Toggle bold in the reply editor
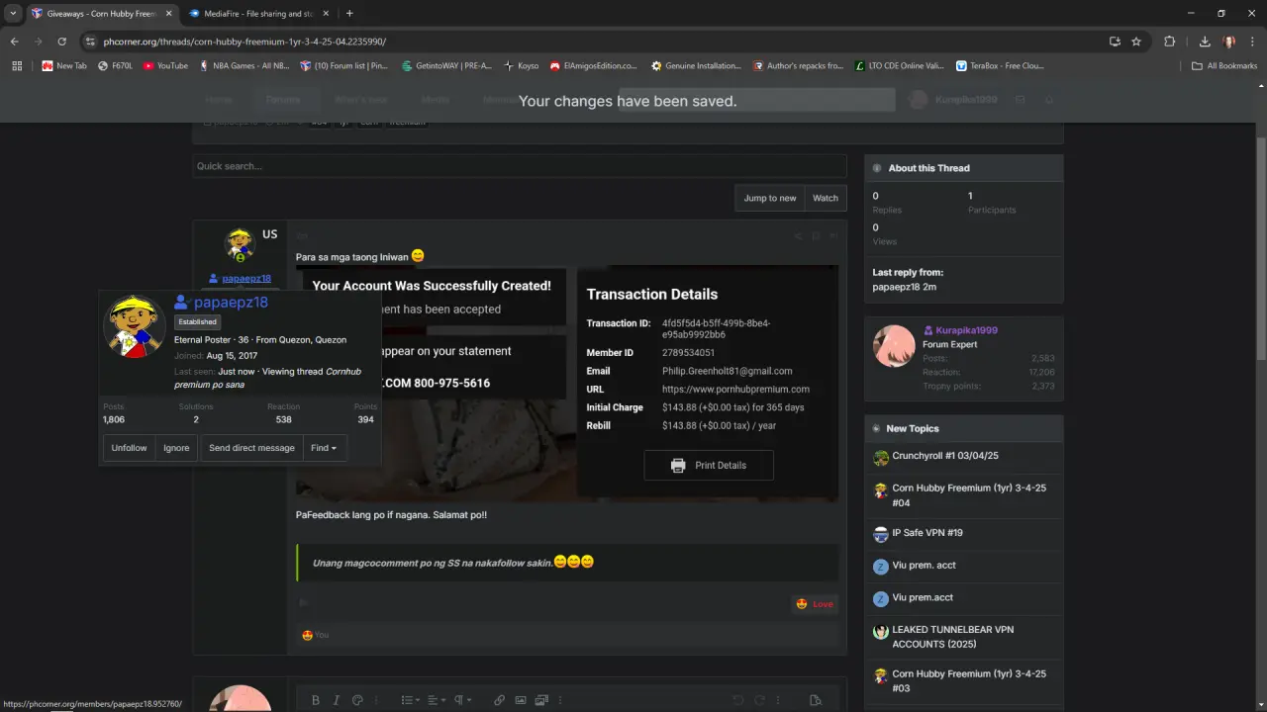 click(x=316, y=700)
